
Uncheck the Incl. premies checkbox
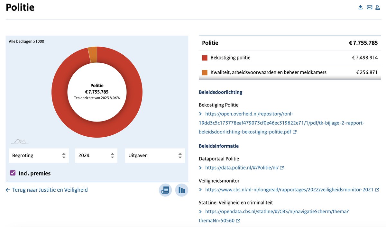13,173
